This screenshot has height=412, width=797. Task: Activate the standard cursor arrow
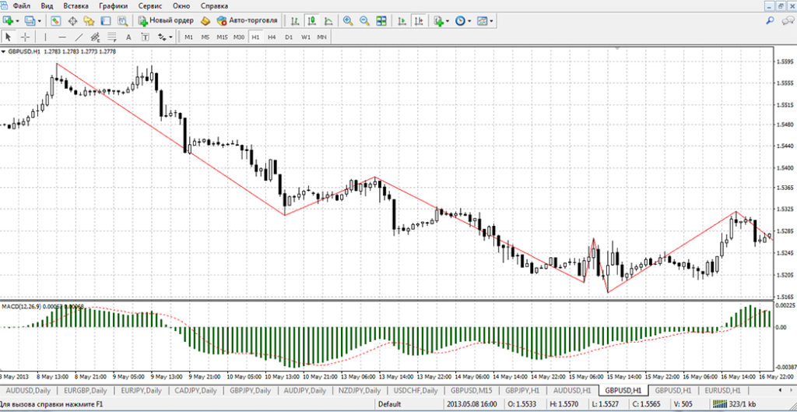(x=8, y=37)
